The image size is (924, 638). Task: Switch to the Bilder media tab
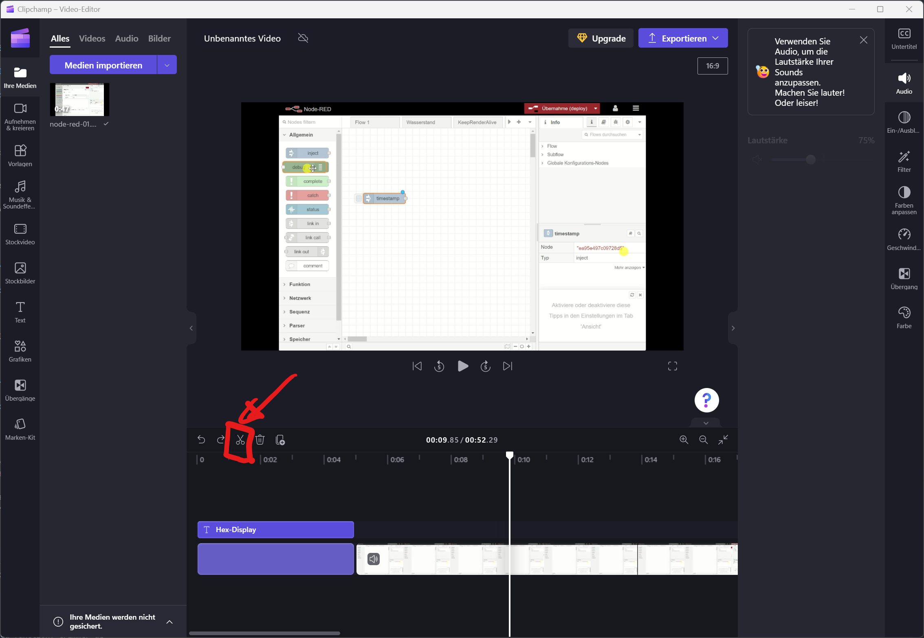click(x=159, y=39)
